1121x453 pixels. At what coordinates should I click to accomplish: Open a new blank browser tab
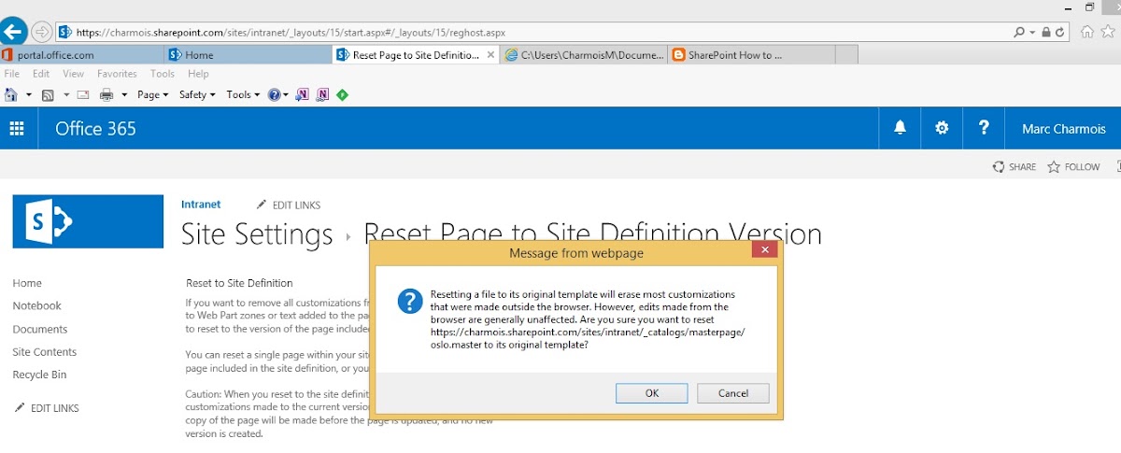pyautogui.click(x=846, y=55)
